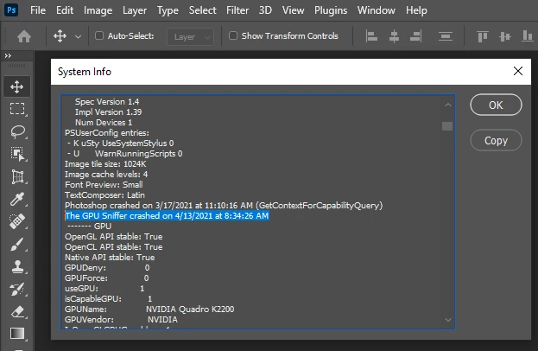Image resolution: width=538 pixels, height=351 pixels.
Task: Click 'PSUserConfig entries:' line
Action: pyautogui.click(x=107, y=133)
